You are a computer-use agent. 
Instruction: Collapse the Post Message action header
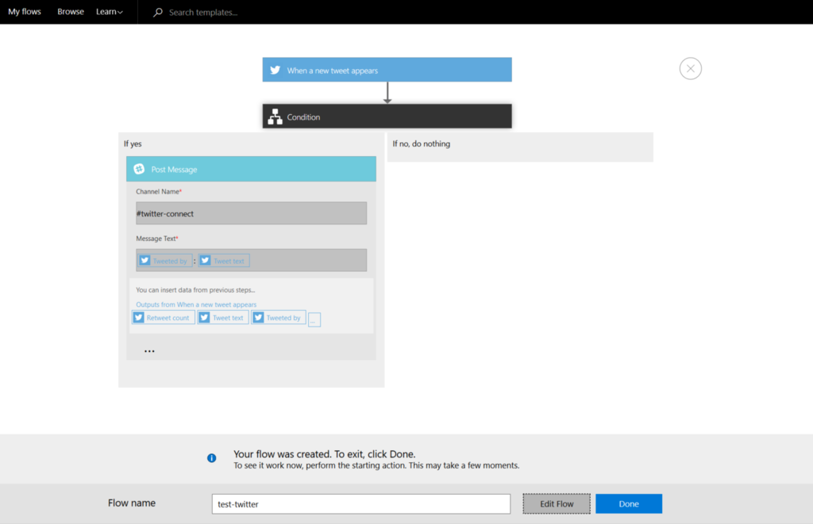[x=251, y=169]
